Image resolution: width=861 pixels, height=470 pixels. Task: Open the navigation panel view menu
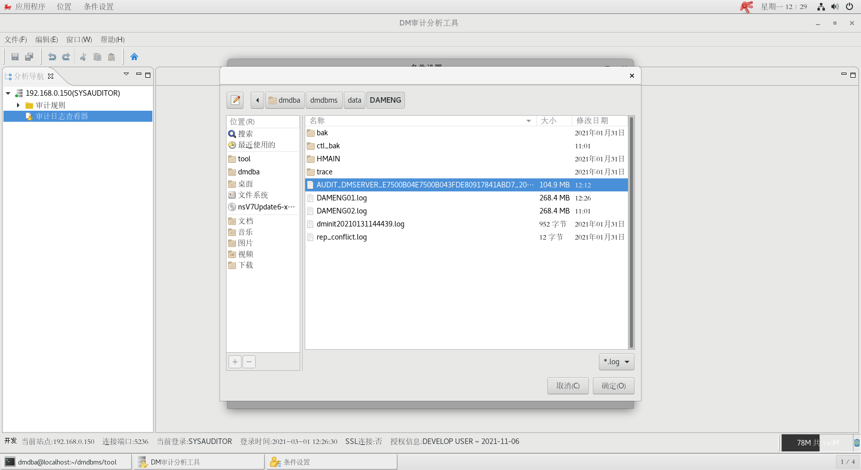point(126,74)
